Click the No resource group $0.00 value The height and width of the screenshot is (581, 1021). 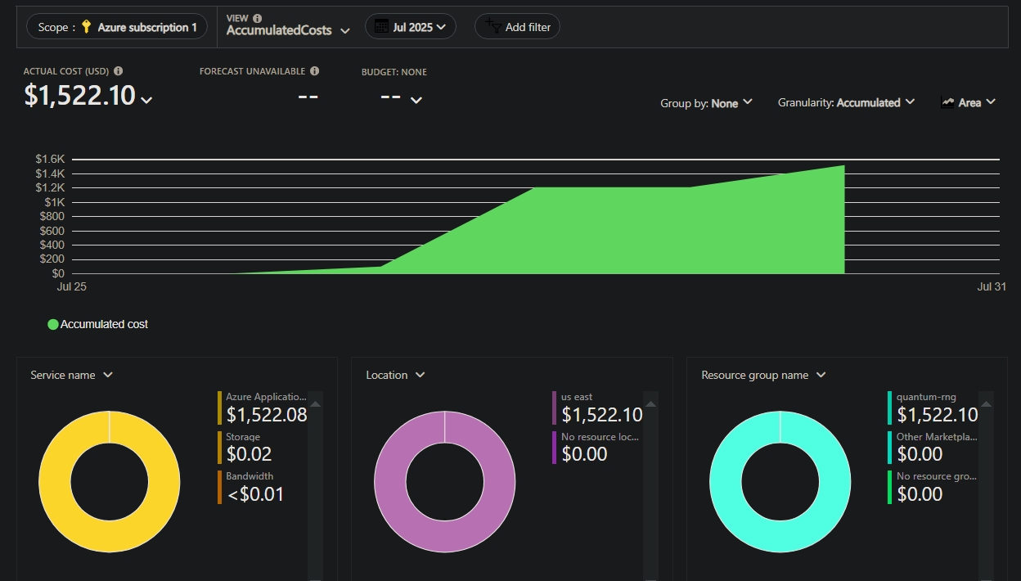tap(920, 494)
